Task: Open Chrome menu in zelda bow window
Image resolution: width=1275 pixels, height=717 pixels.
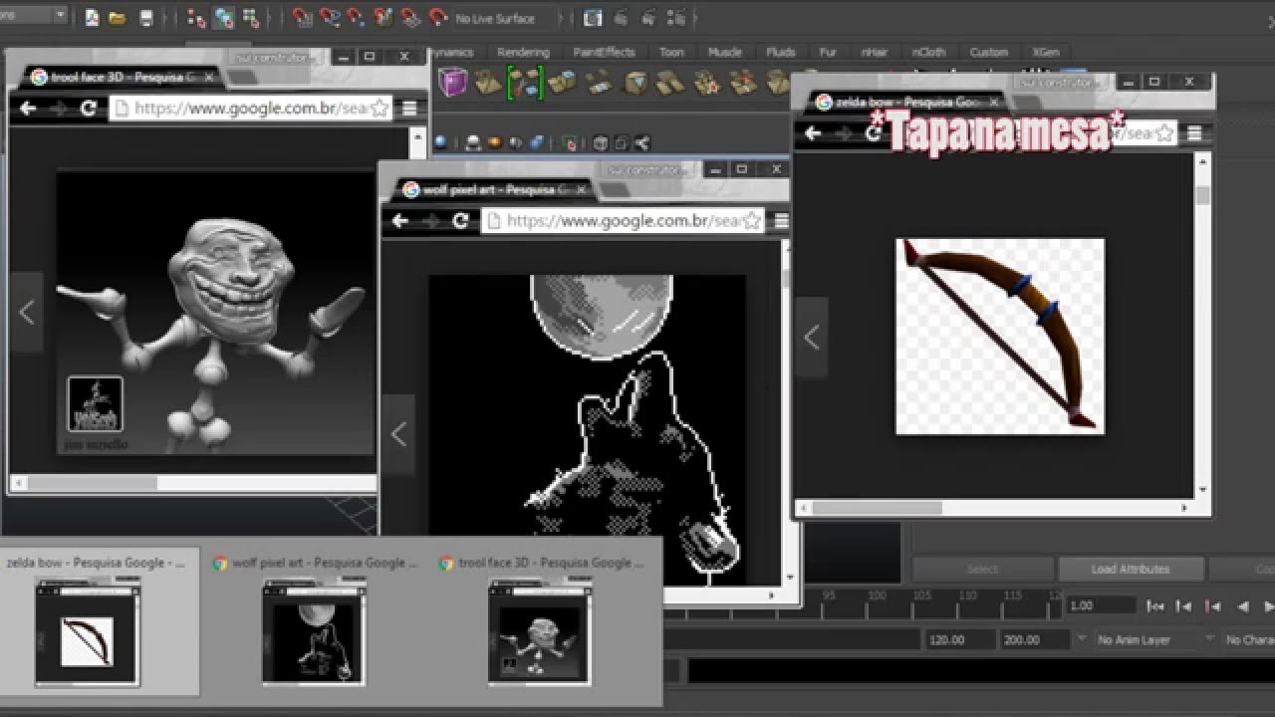Action: [1194, 132]
